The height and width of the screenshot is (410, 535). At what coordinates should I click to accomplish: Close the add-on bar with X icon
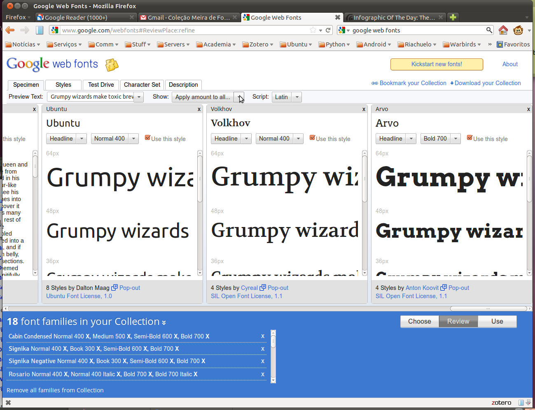point(8,403)
